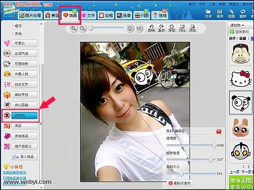This screenshot has height=190, width=254.
Task: Click the fit-to-window round icon
Action: click(130, 28)
